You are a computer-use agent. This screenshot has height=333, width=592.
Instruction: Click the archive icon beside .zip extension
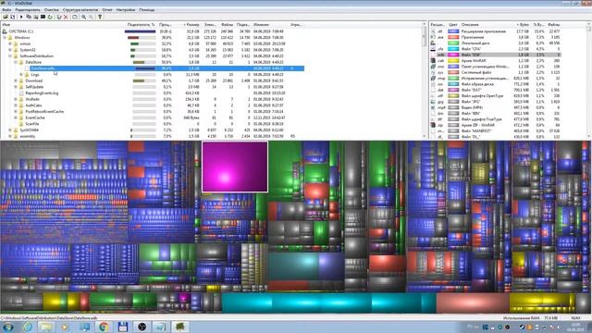tap(433, 125)
